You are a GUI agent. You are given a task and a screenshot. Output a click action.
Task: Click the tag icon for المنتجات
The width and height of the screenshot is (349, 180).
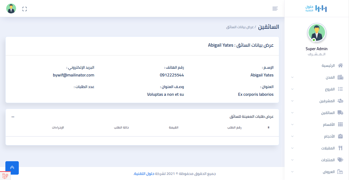pos(340,160)
